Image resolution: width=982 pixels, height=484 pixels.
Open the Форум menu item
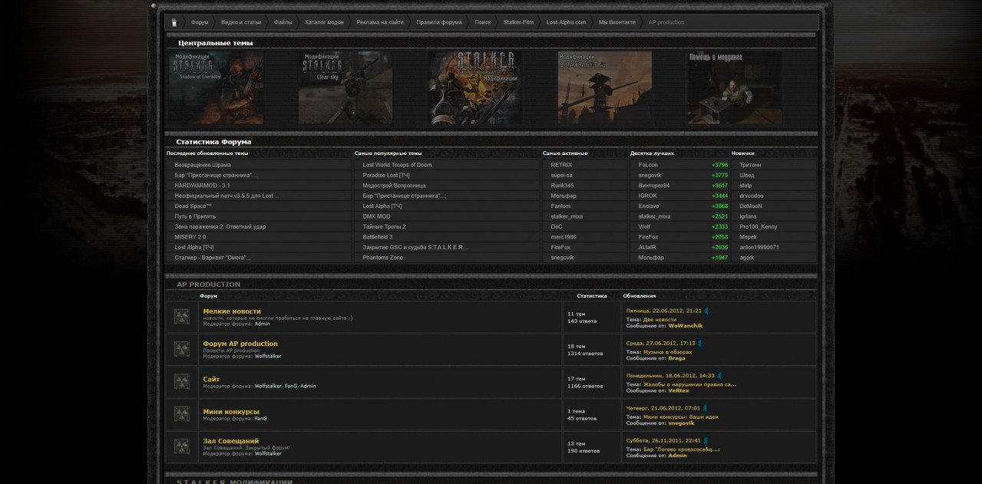click(200, 22)
